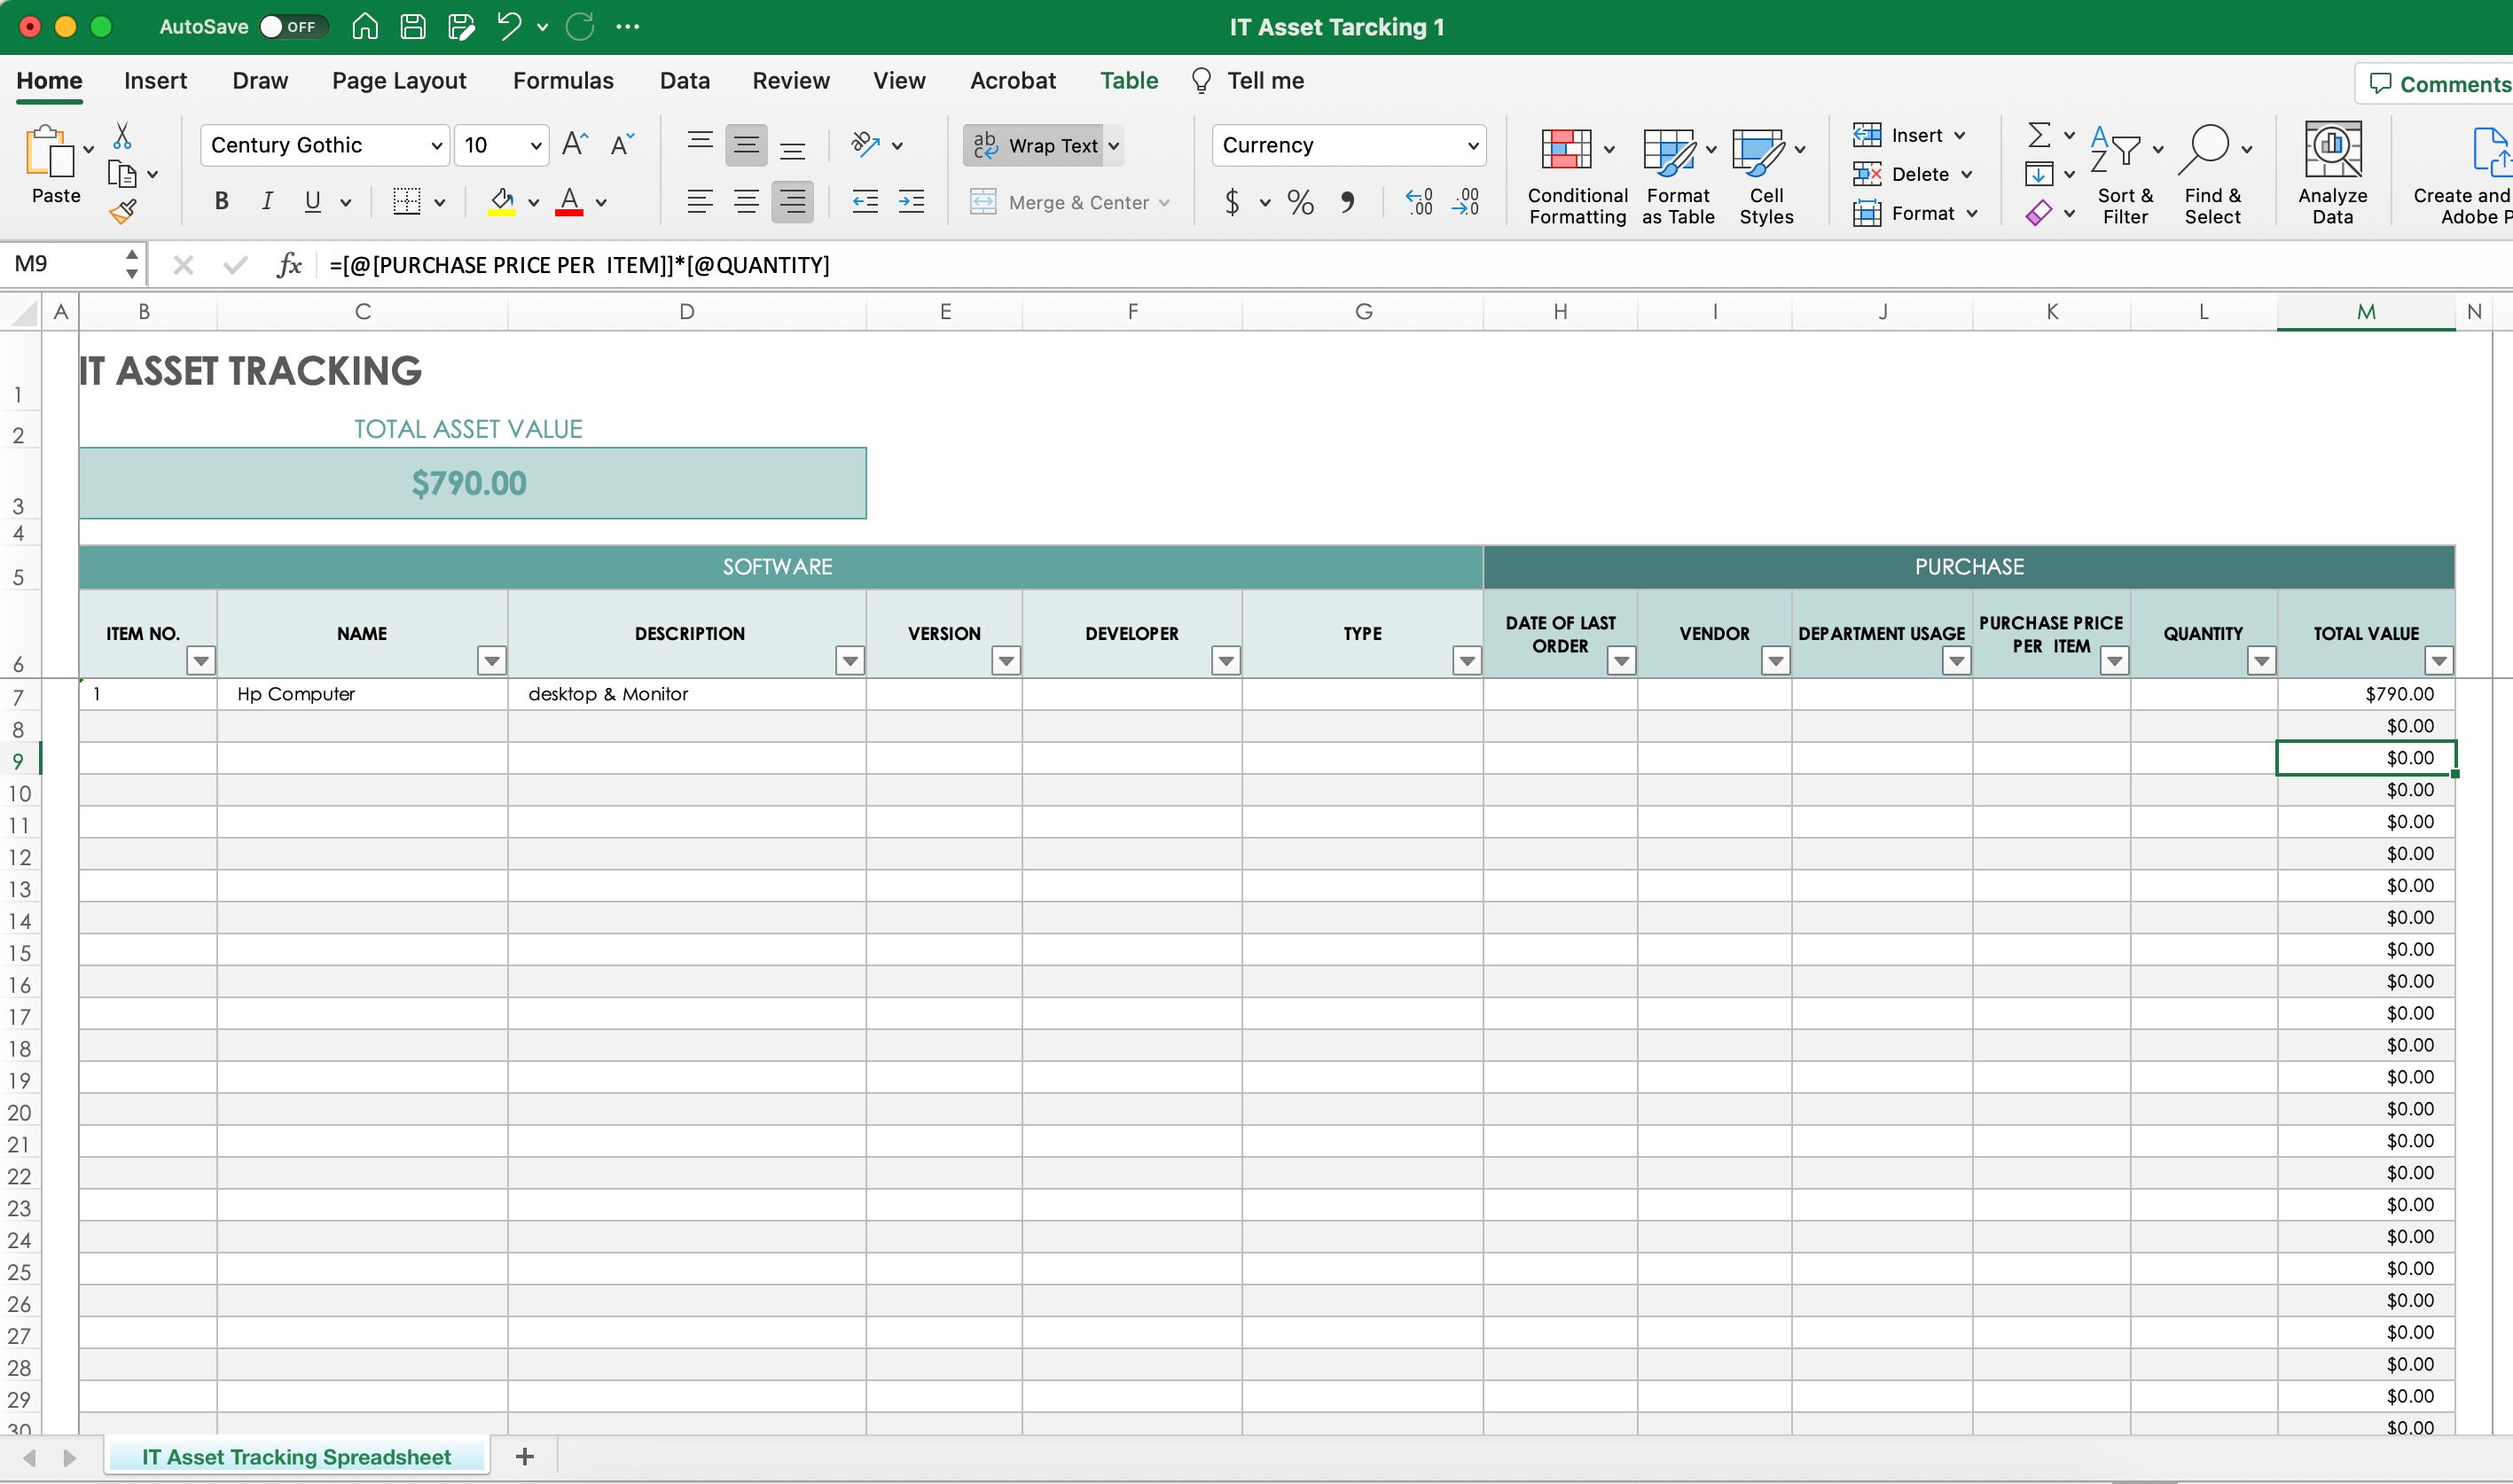Click the formula bar text
The height and width of the screenshot is (1484, 2513).
[579, 265]
